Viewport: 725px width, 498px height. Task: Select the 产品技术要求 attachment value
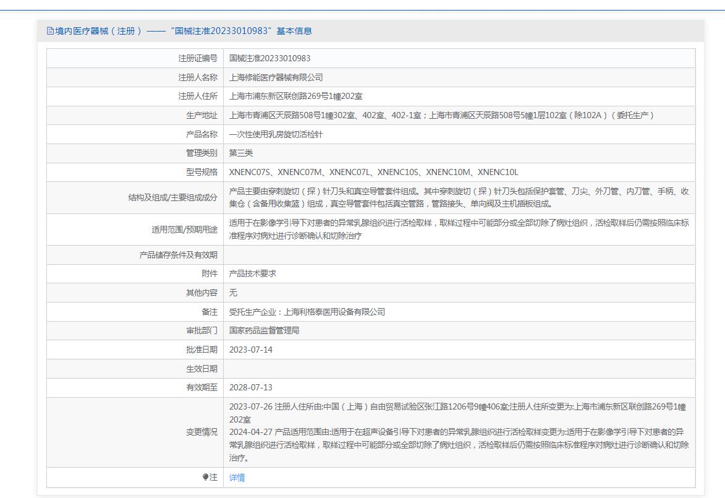(252, 273)
